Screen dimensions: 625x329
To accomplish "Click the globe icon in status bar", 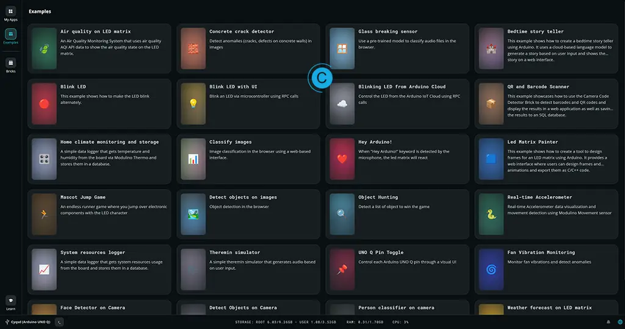I will pos(620,322).
